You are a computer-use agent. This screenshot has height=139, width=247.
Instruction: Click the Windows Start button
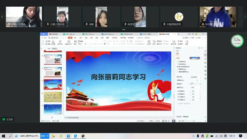point(3,136)
